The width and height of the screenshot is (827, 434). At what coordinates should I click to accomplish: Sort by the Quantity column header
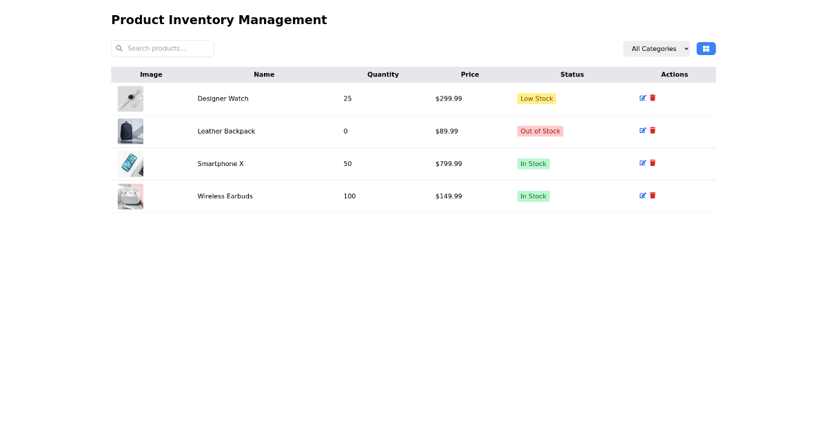383,74
